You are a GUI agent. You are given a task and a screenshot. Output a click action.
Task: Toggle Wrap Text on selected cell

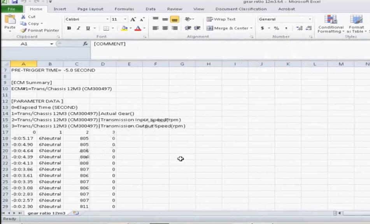point(221,19)
